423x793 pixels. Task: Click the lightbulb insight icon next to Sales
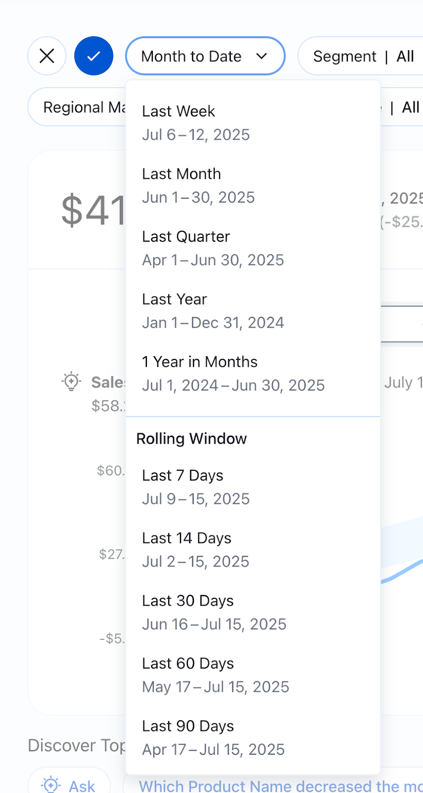pos(70,382)
